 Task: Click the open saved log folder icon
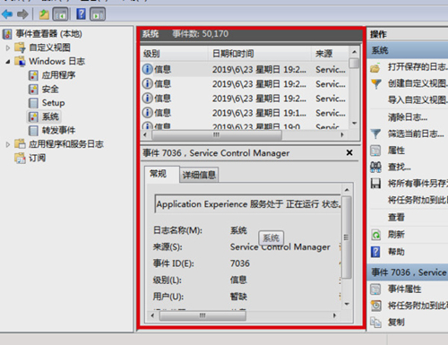point(375,68)
